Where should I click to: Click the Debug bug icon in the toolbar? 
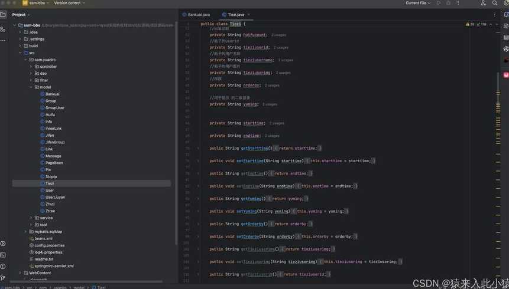[x=448, y=3]
